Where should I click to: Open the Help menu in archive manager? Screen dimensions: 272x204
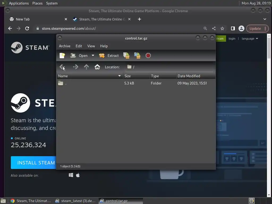click(104, 46)
